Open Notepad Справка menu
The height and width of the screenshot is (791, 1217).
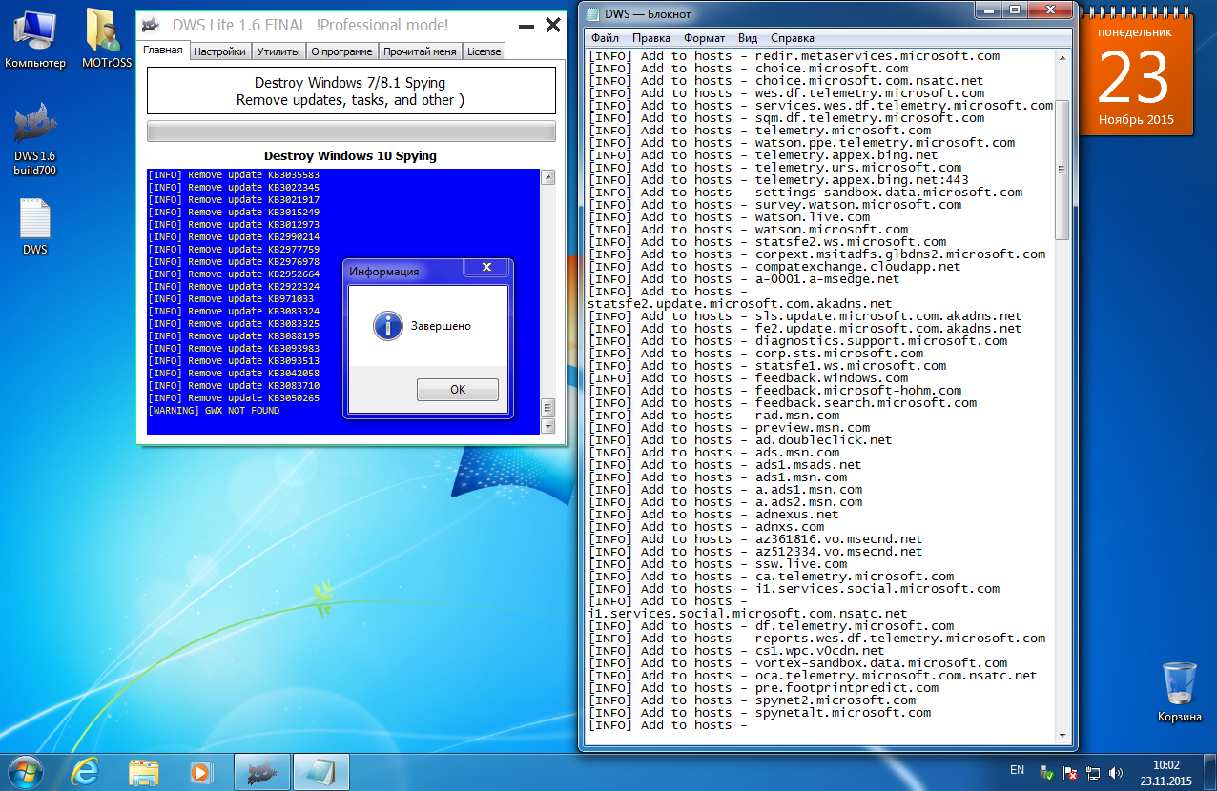[x=792, y=38]
